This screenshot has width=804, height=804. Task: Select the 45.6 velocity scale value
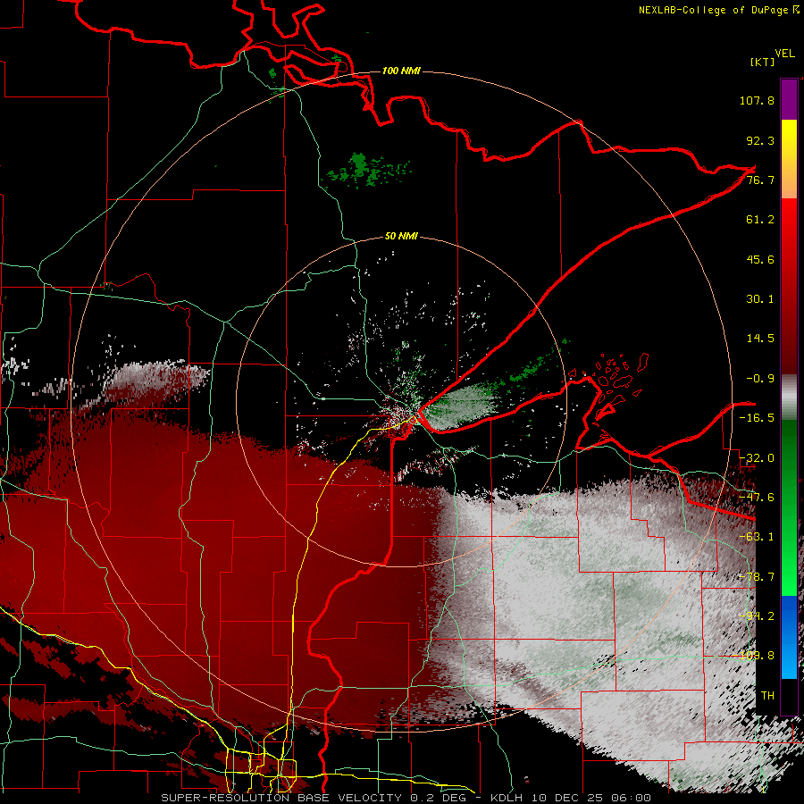[x=760, y=259]
